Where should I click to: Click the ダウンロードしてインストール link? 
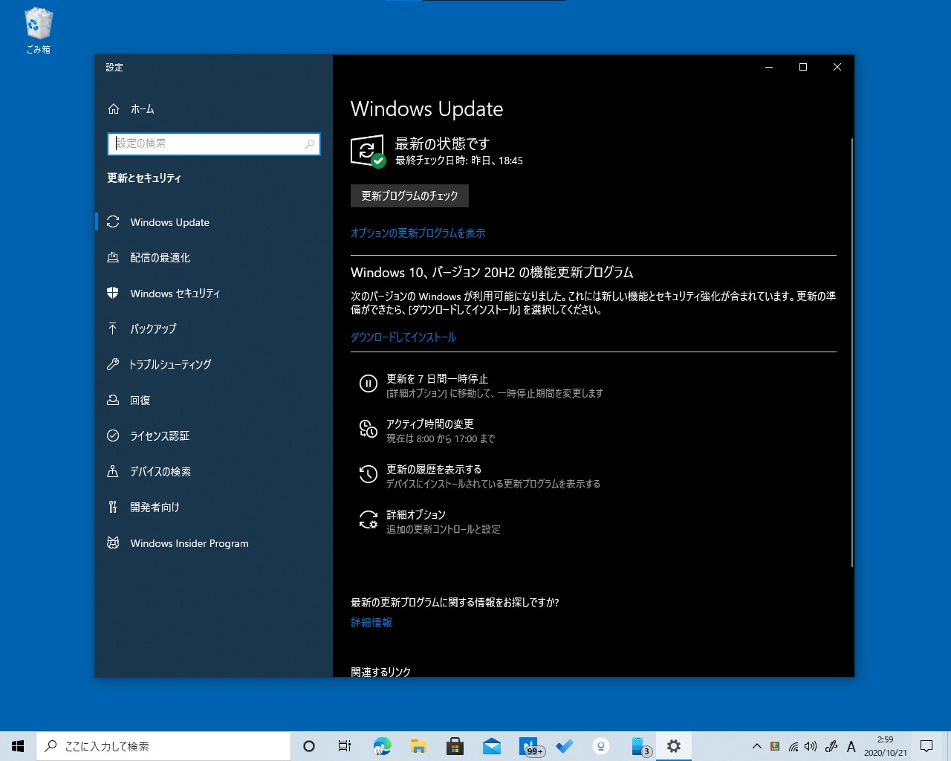pos(403,337)
